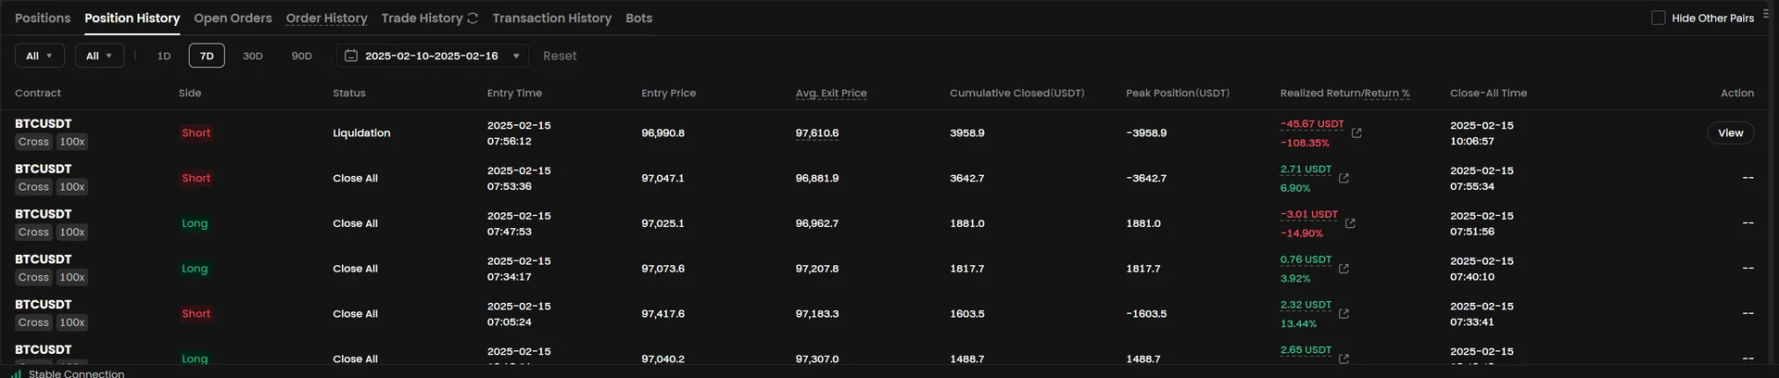
Task: Enable the Hide Other Pairs checkbox
Action: tap(1659, 18)
